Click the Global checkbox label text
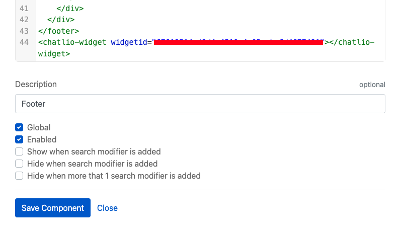The image size is (399, 233). 39,127
